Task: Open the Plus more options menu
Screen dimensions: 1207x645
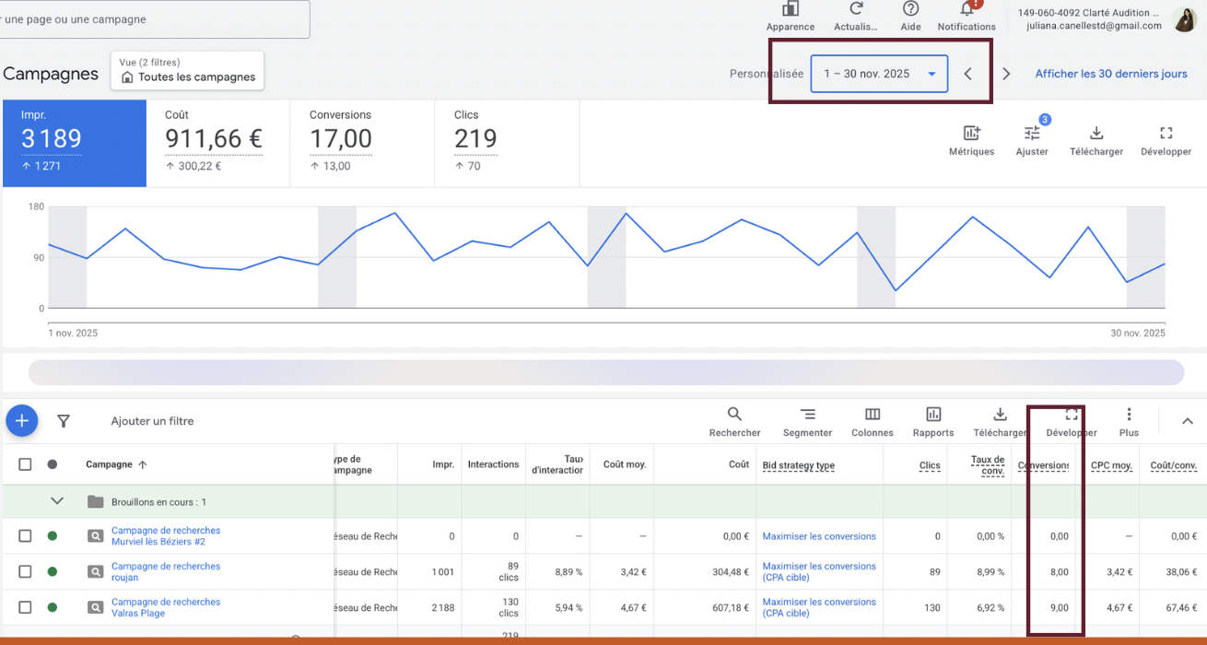Action: coord(1129,415)
